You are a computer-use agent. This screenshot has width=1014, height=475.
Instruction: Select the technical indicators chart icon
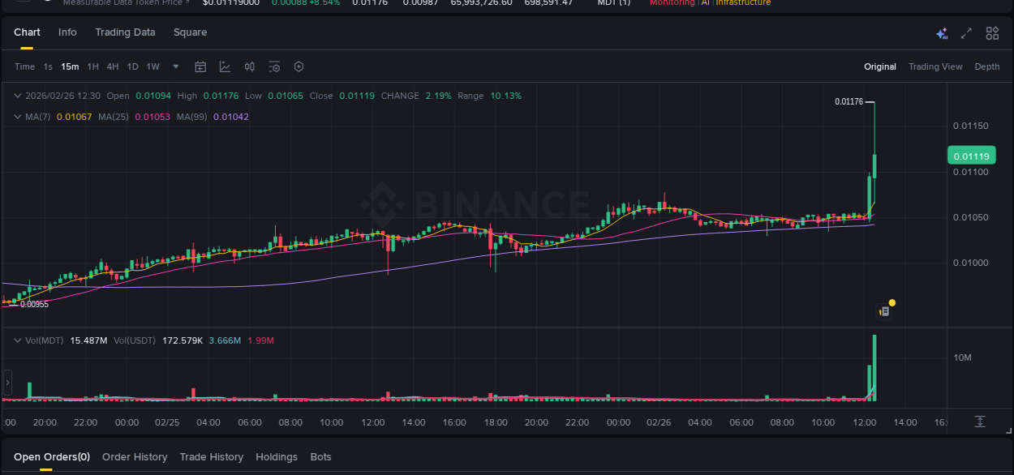(225, 66)
